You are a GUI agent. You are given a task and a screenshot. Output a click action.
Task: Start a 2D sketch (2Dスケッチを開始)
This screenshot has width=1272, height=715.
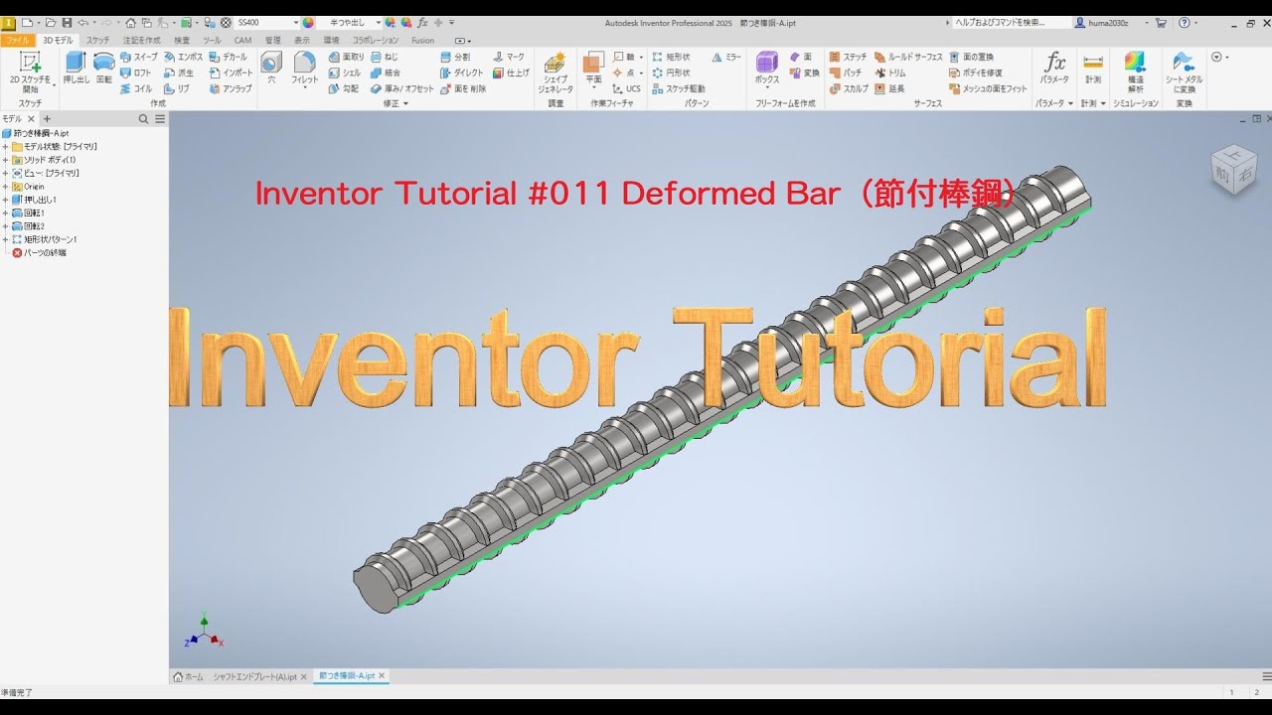(30, 71)
